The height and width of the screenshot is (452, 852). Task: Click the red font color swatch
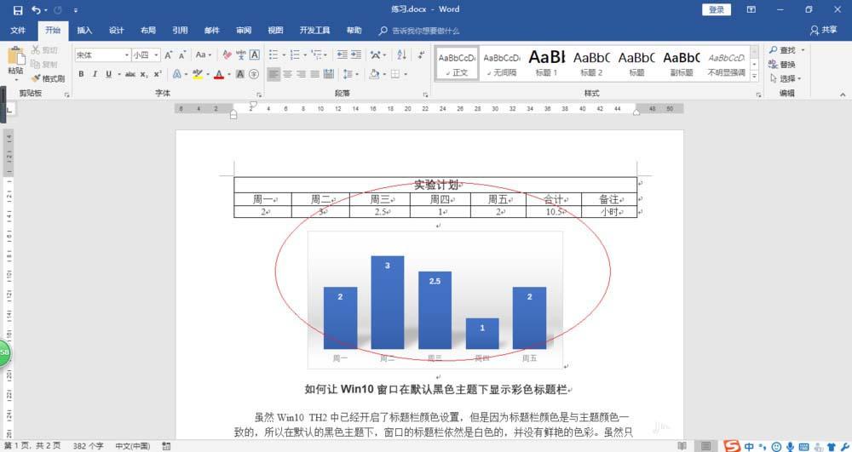click(x=218, y=74)
